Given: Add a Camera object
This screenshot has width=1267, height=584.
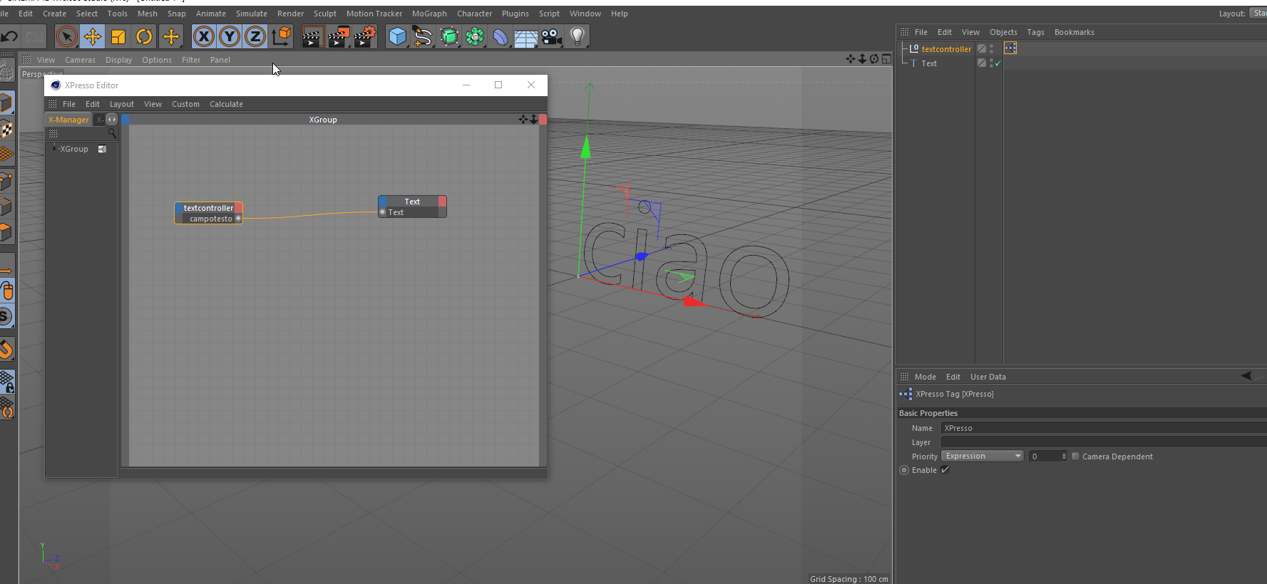Looking at the screenshot, I should click(x=552, y=36).
